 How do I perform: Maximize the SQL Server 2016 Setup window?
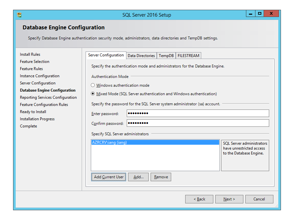tap(259, 13)
